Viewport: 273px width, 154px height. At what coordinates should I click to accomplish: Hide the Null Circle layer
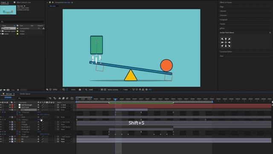[1, 107]
